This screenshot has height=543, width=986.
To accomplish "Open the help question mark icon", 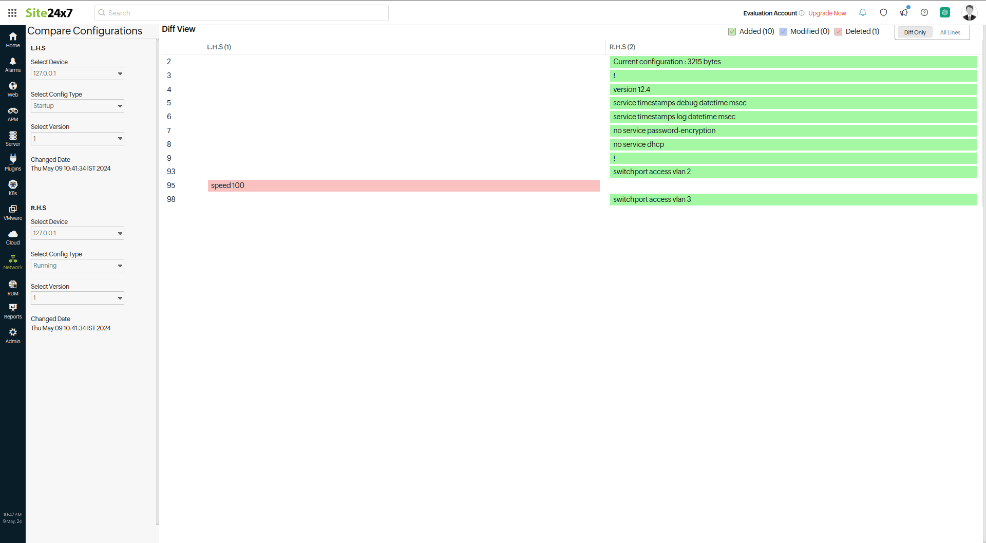I will tap(924, 13).
